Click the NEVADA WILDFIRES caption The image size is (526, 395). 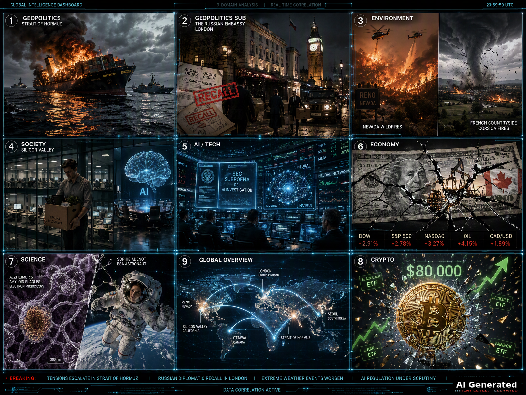coord(382,127)
